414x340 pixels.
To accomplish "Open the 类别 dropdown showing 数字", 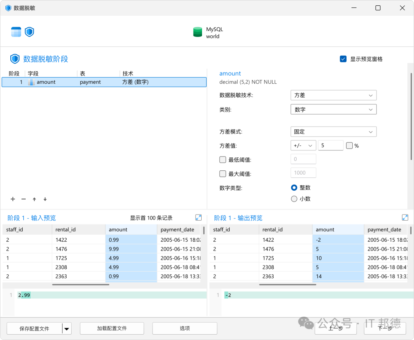I will [333, 109].
